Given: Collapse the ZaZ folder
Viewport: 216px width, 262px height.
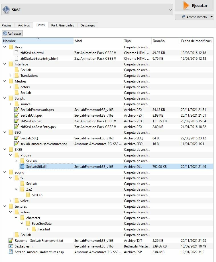Looking at the screenshot, I should [16, 189].
